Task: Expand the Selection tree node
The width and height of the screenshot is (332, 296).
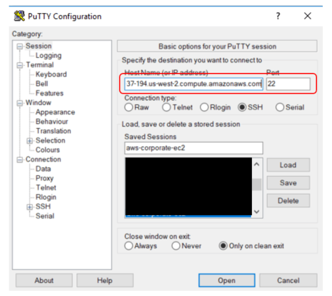Action: (30, 140)
